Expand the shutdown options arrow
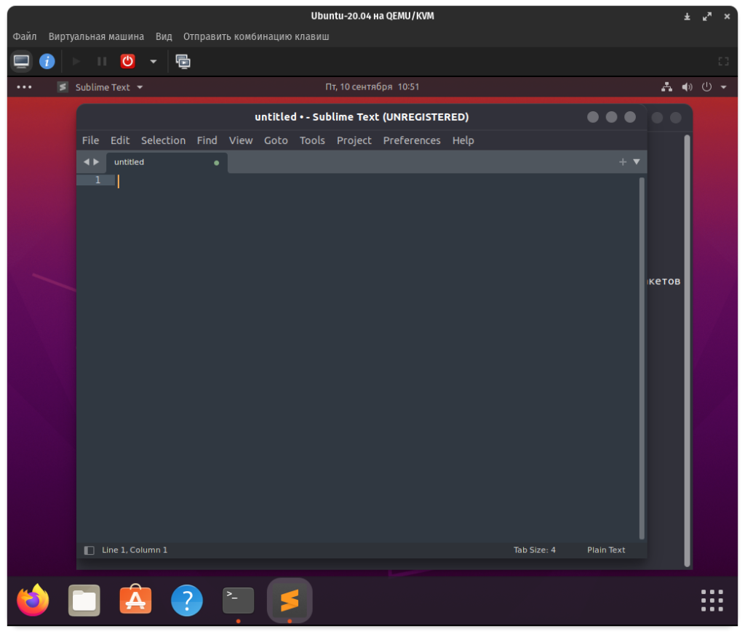745x634 pixels. pos(153,62)
